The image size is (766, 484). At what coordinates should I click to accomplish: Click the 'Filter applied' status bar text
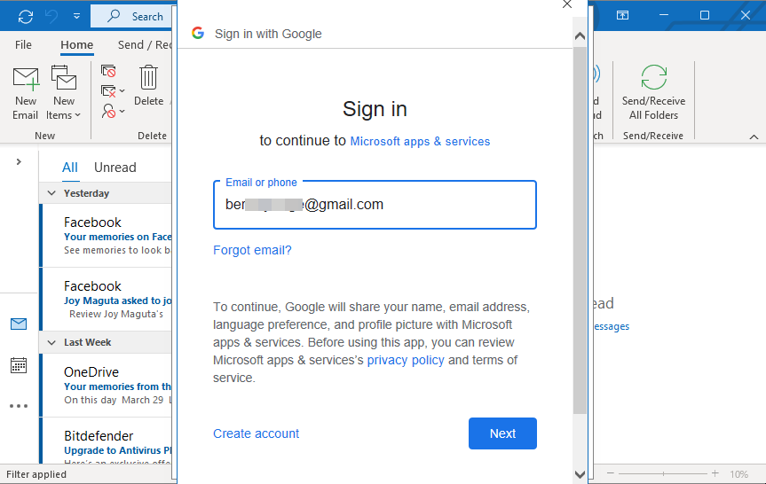(36, 474)
